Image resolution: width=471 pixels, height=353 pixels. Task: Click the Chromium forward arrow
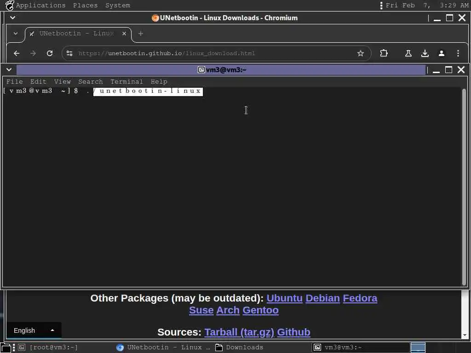click(33, 53)
